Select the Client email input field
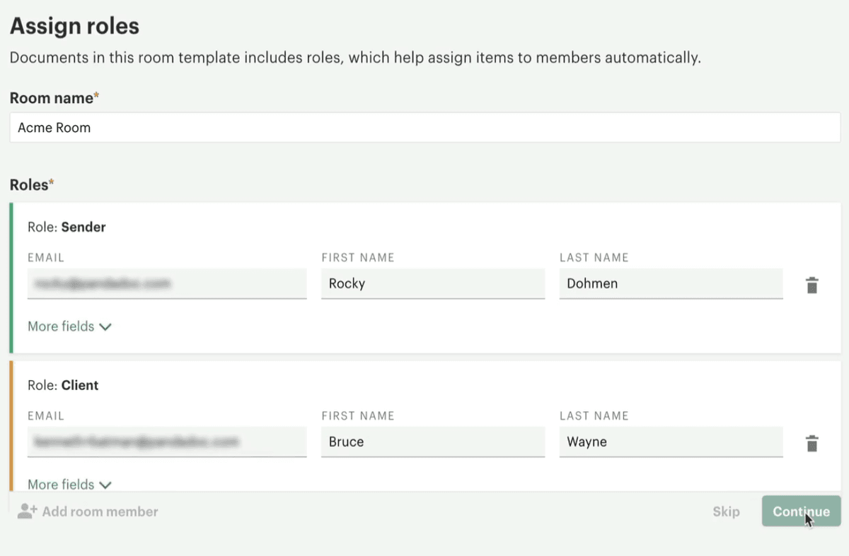This screenshot has height=556, width=849. point(167,442)
